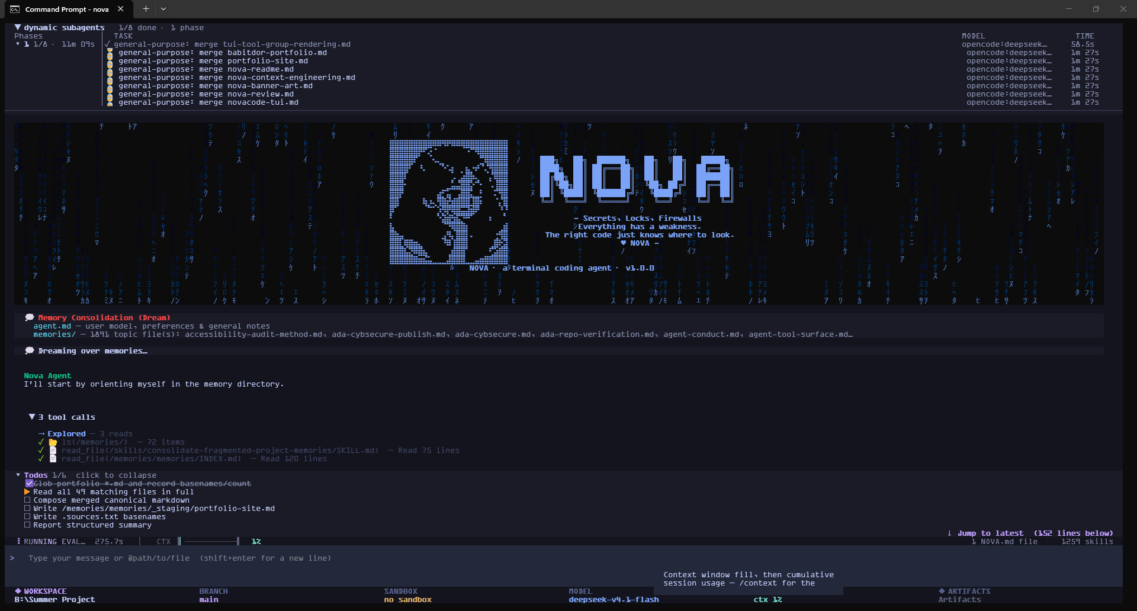Check the Report structured summary todo box
Viewport: 1137px width, 611px height.
tap(27, 525)
